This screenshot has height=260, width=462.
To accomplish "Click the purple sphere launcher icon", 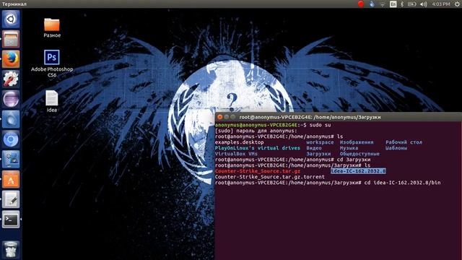I will coord(11,99).
